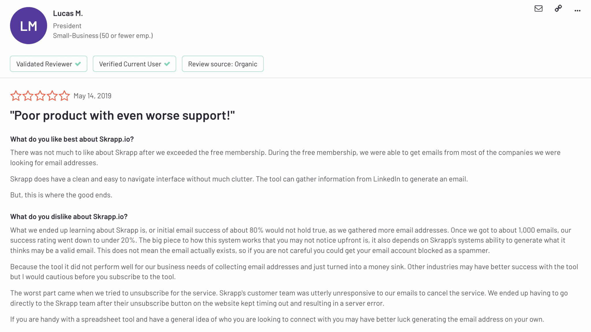Click the second rating star
Screen dimensions: 591x332
(28, 96)
